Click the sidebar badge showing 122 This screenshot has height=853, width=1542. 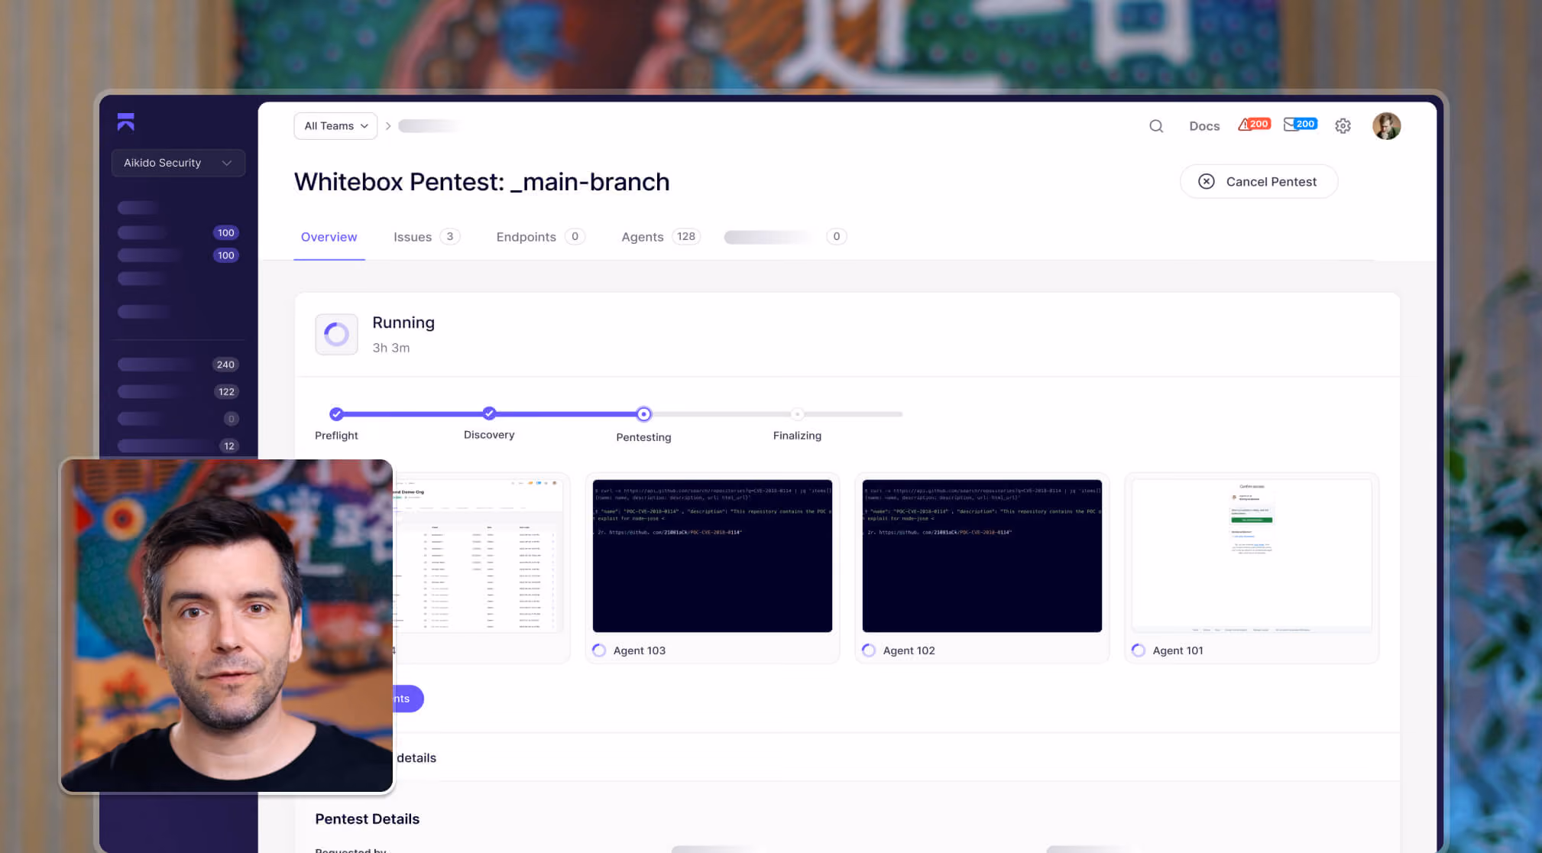coord(226,392)
